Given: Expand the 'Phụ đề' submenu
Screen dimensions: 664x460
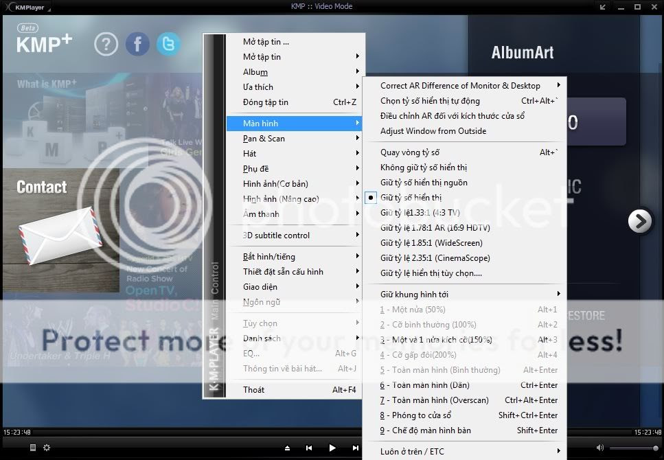Looking at the screenshot, I should pyautogui.click(x=295, y=169).
